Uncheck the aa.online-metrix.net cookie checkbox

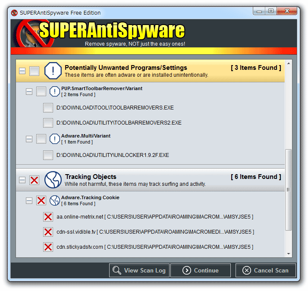tap(48, 217)
